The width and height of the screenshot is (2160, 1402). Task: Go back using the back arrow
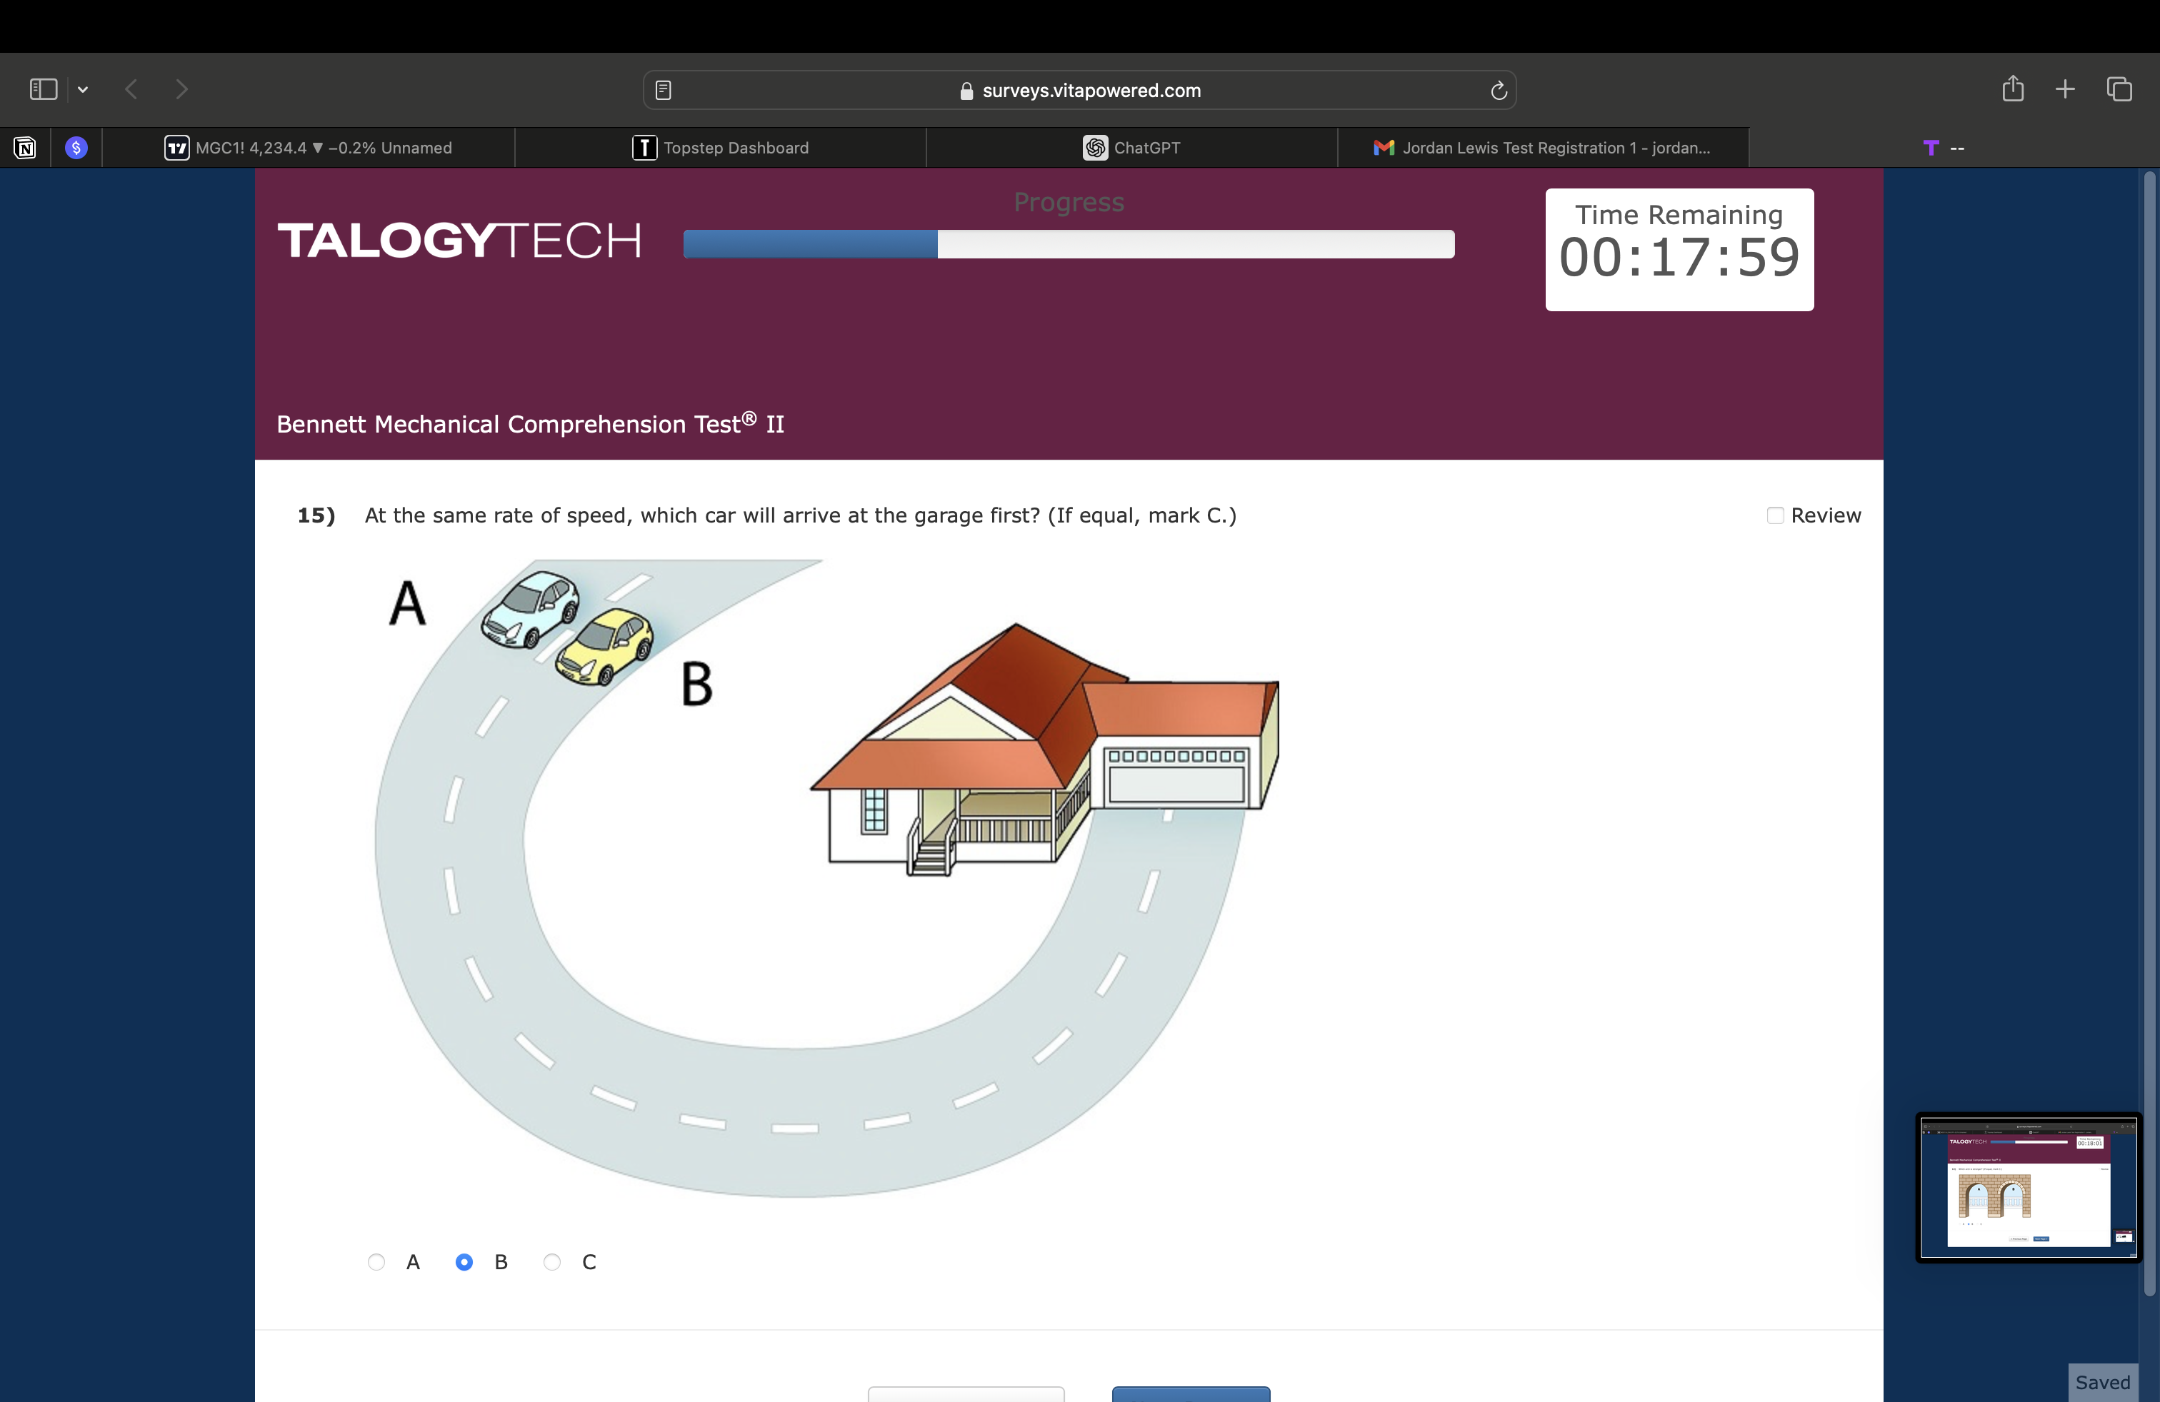point(131,89)
